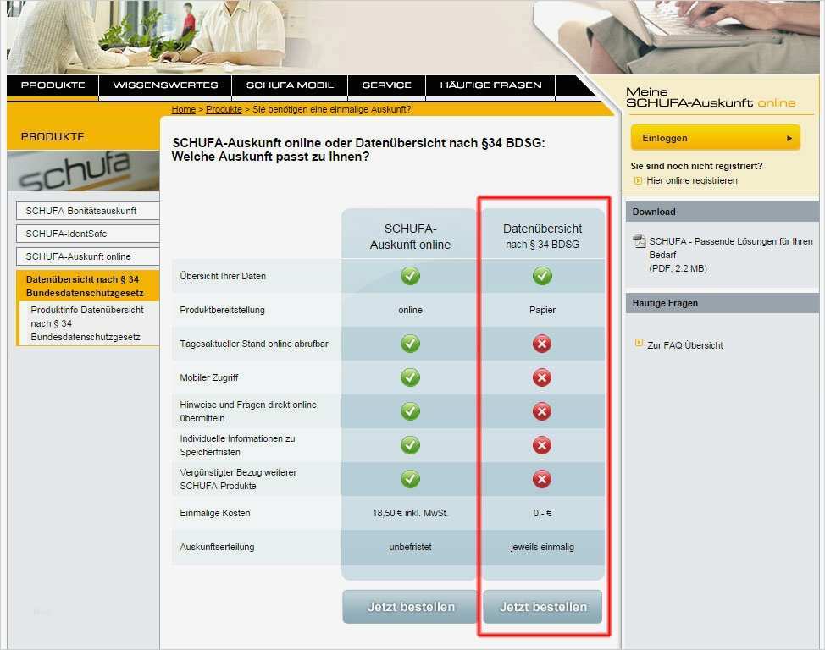The width and height of the screenshot is (825, 650).
Task: Click the 'Häufige Fragen' section header
Action: point(722,304)
